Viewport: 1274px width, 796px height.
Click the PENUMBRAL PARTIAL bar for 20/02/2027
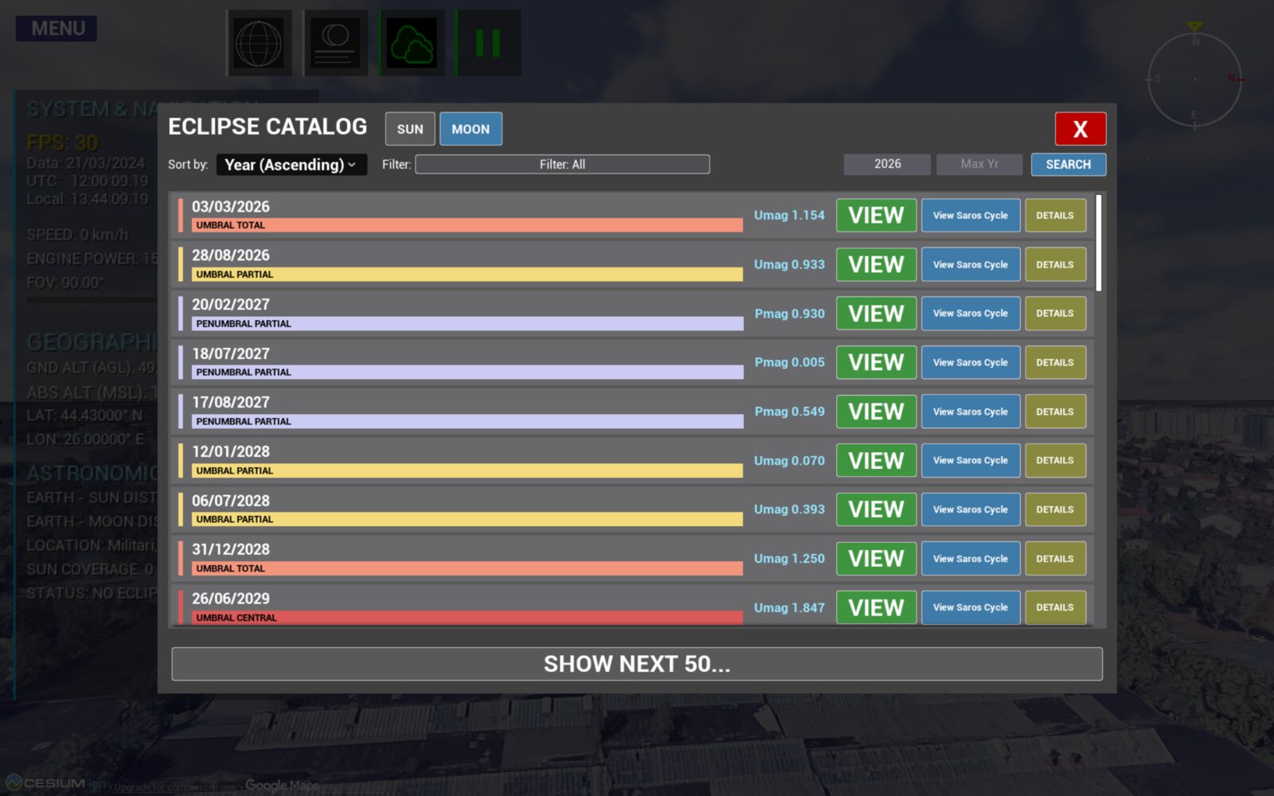[467, 324]
